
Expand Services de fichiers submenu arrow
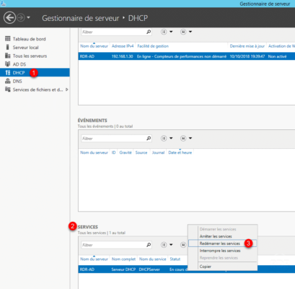click(x=67, y=90)
